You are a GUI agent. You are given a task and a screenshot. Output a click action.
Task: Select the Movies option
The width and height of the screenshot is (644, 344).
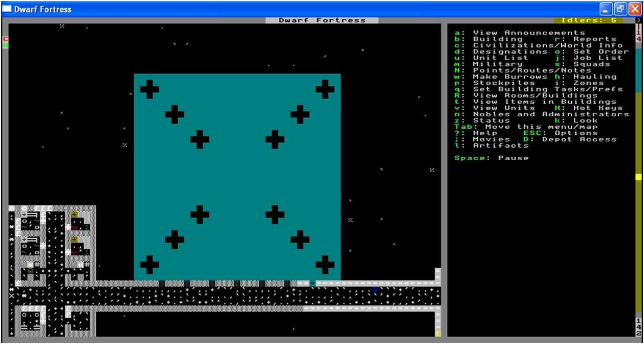pos(482,139)
